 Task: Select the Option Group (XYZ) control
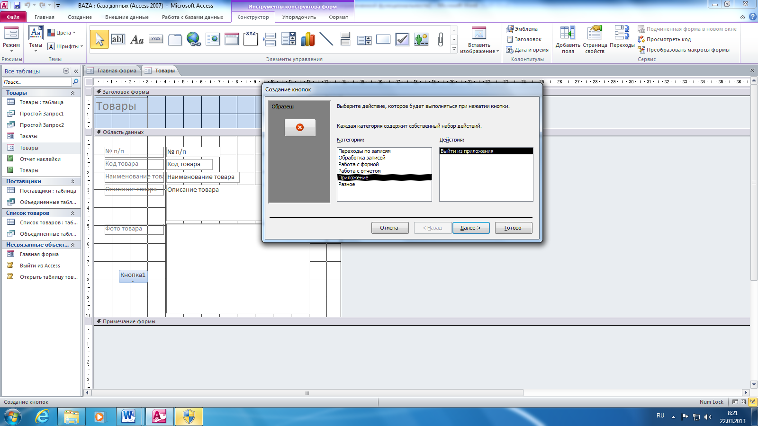(251, 39)
